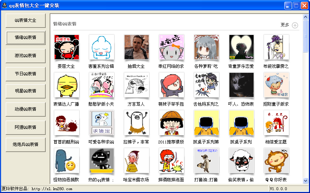Viewport: 310px width, 193px height.
Task: Select the penguin 拉裤子 emoticon icon
Action: tap(137, 123)
